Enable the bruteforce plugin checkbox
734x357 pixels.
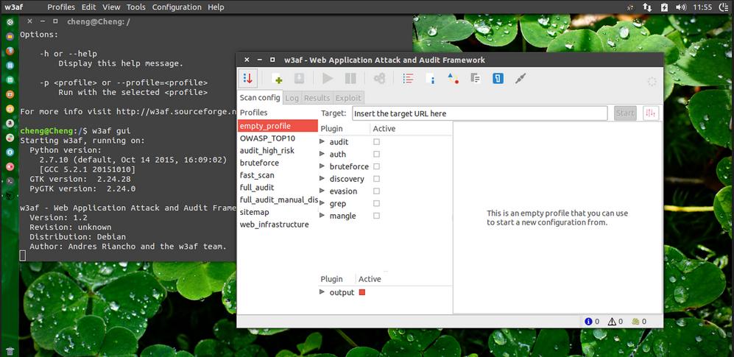[x=376, y=166]
